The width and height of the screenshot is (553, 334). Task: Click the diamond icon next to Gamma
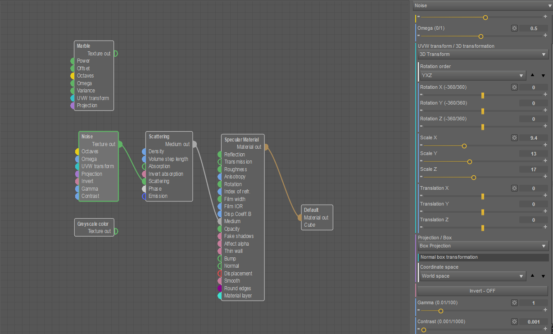click(x=514, y=303)
